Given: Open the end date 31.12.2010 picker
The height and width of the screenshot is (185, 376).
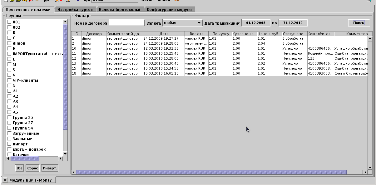Looking at the screenshot, I should [x=293, y=23].
